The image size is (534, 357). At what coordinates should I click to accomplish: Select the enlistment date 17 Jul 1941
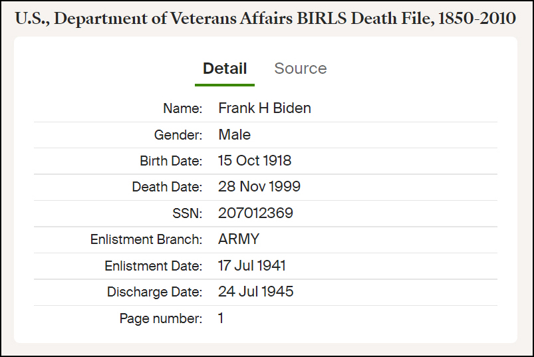point(251,266)
